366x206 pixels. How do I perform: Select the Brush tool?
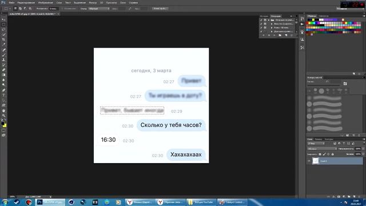[x=3, y=55]
